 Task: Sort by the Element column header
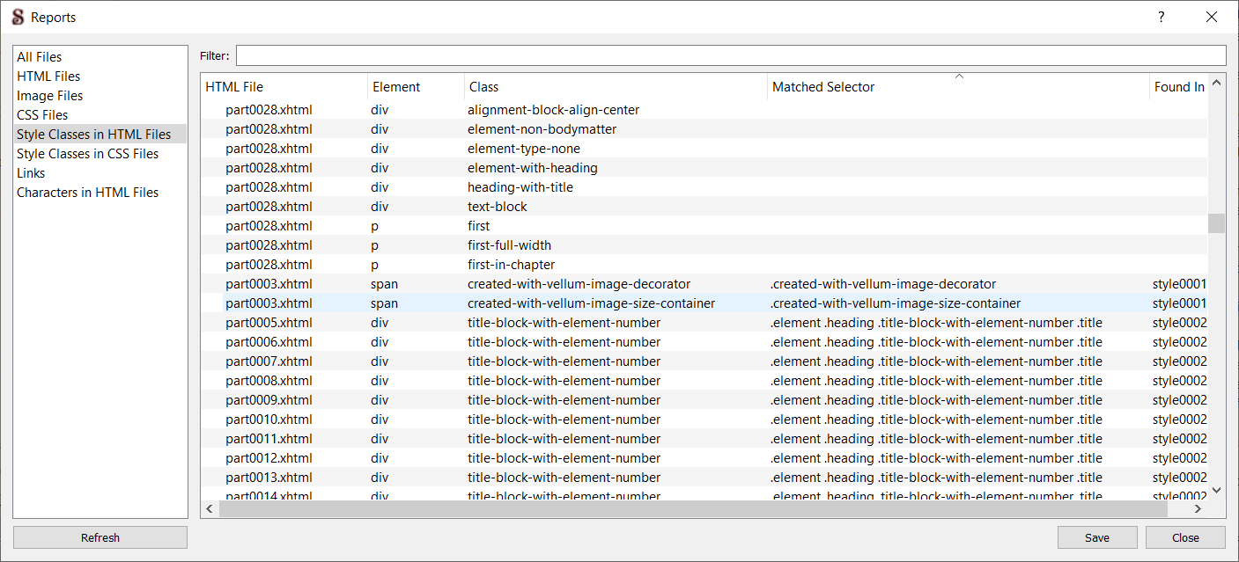point(396,87)
